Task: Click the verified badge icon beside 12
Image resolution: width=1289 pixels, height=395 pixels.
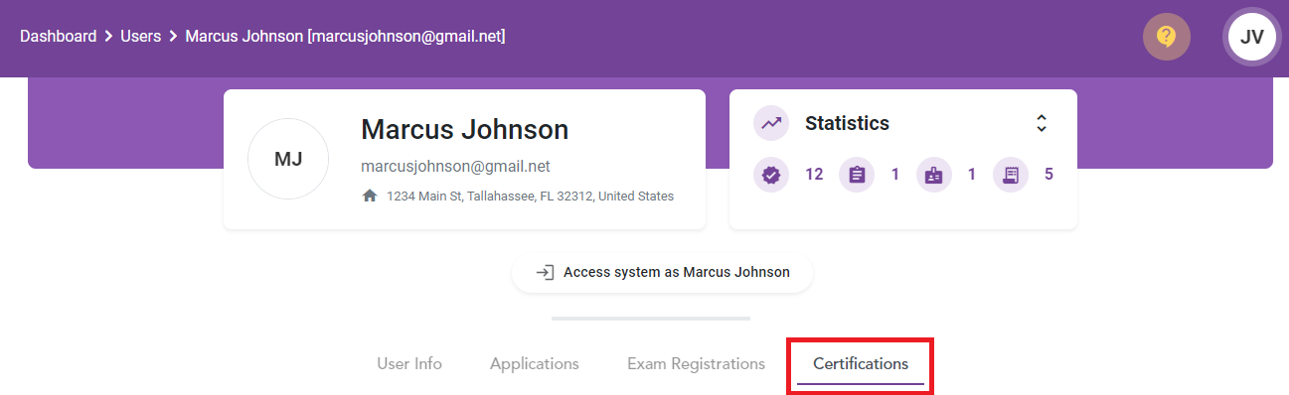Action: 772,175
